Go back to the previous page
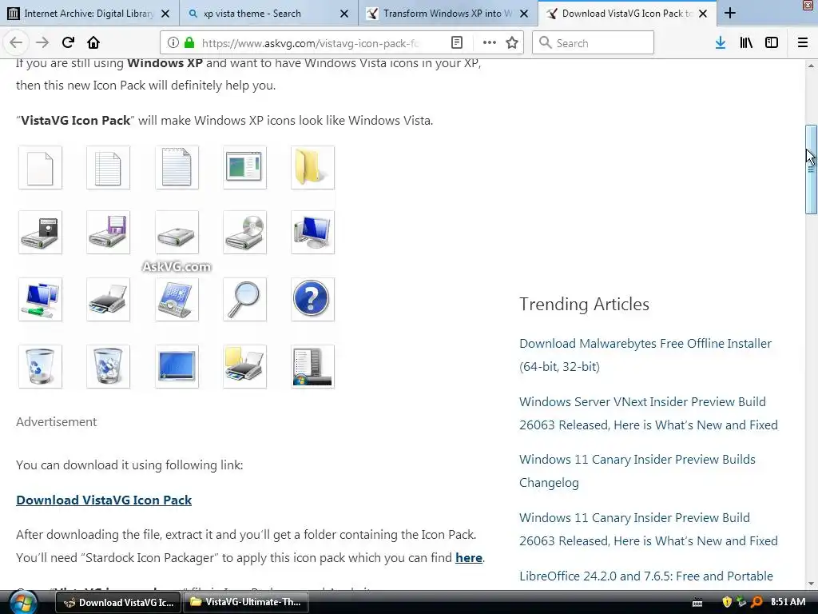 point(16,43)
